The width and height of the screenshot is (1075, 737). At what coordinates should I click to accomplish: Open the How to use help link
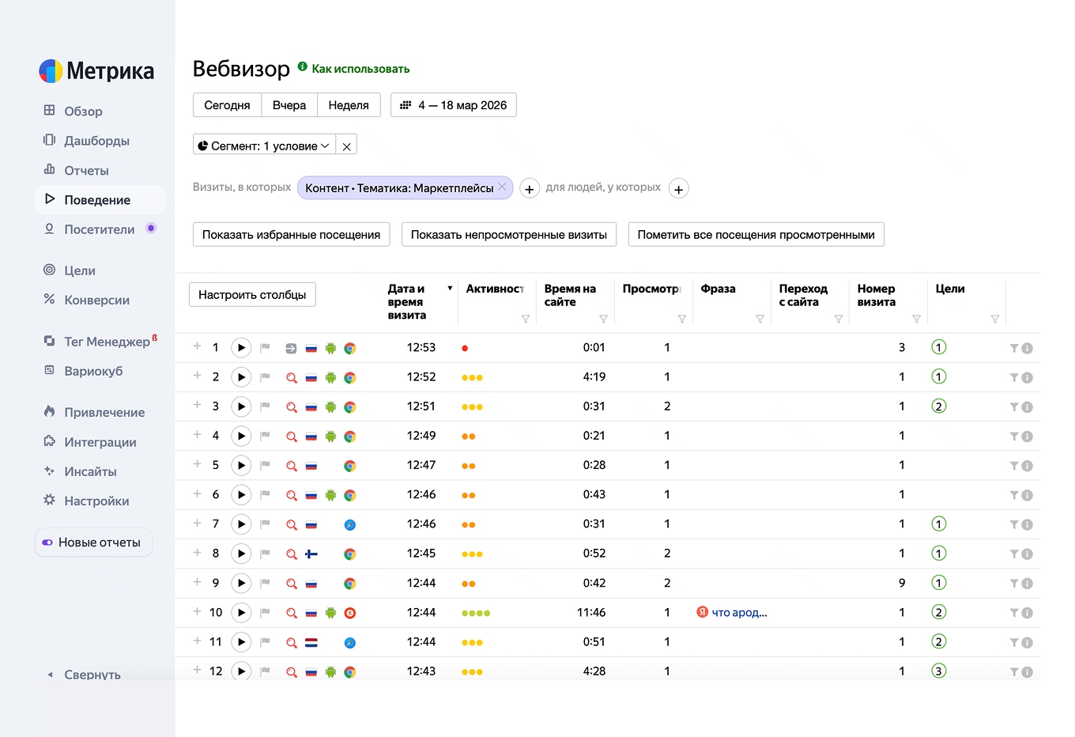pos(360,69)
